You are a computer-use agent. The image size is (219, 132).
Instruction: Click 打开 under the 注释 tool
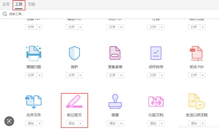click(153, 27)
